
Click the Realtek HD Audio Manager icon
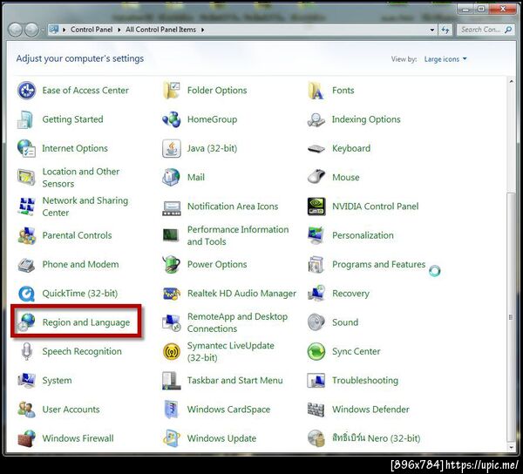click(x=172, y=294)
